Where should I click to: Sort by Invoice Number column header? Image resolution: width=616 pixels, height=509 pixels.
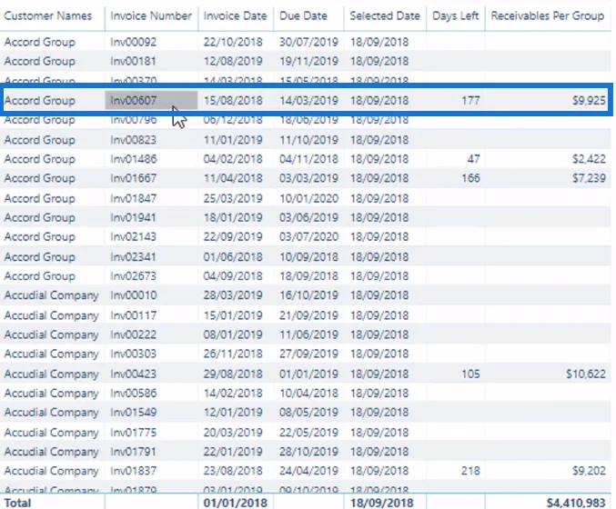[151, 15]
